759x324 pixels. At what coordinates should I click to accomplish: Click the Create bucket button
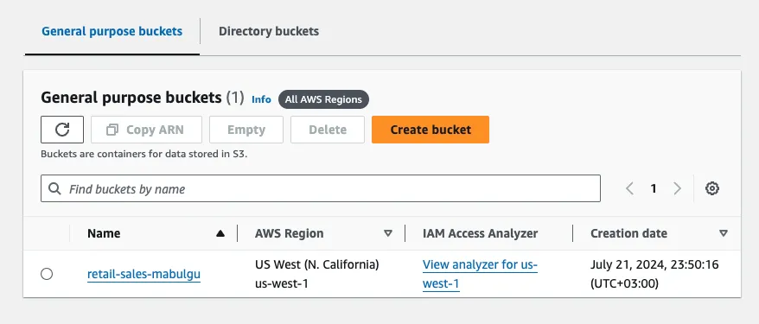[x=431, y=130]
